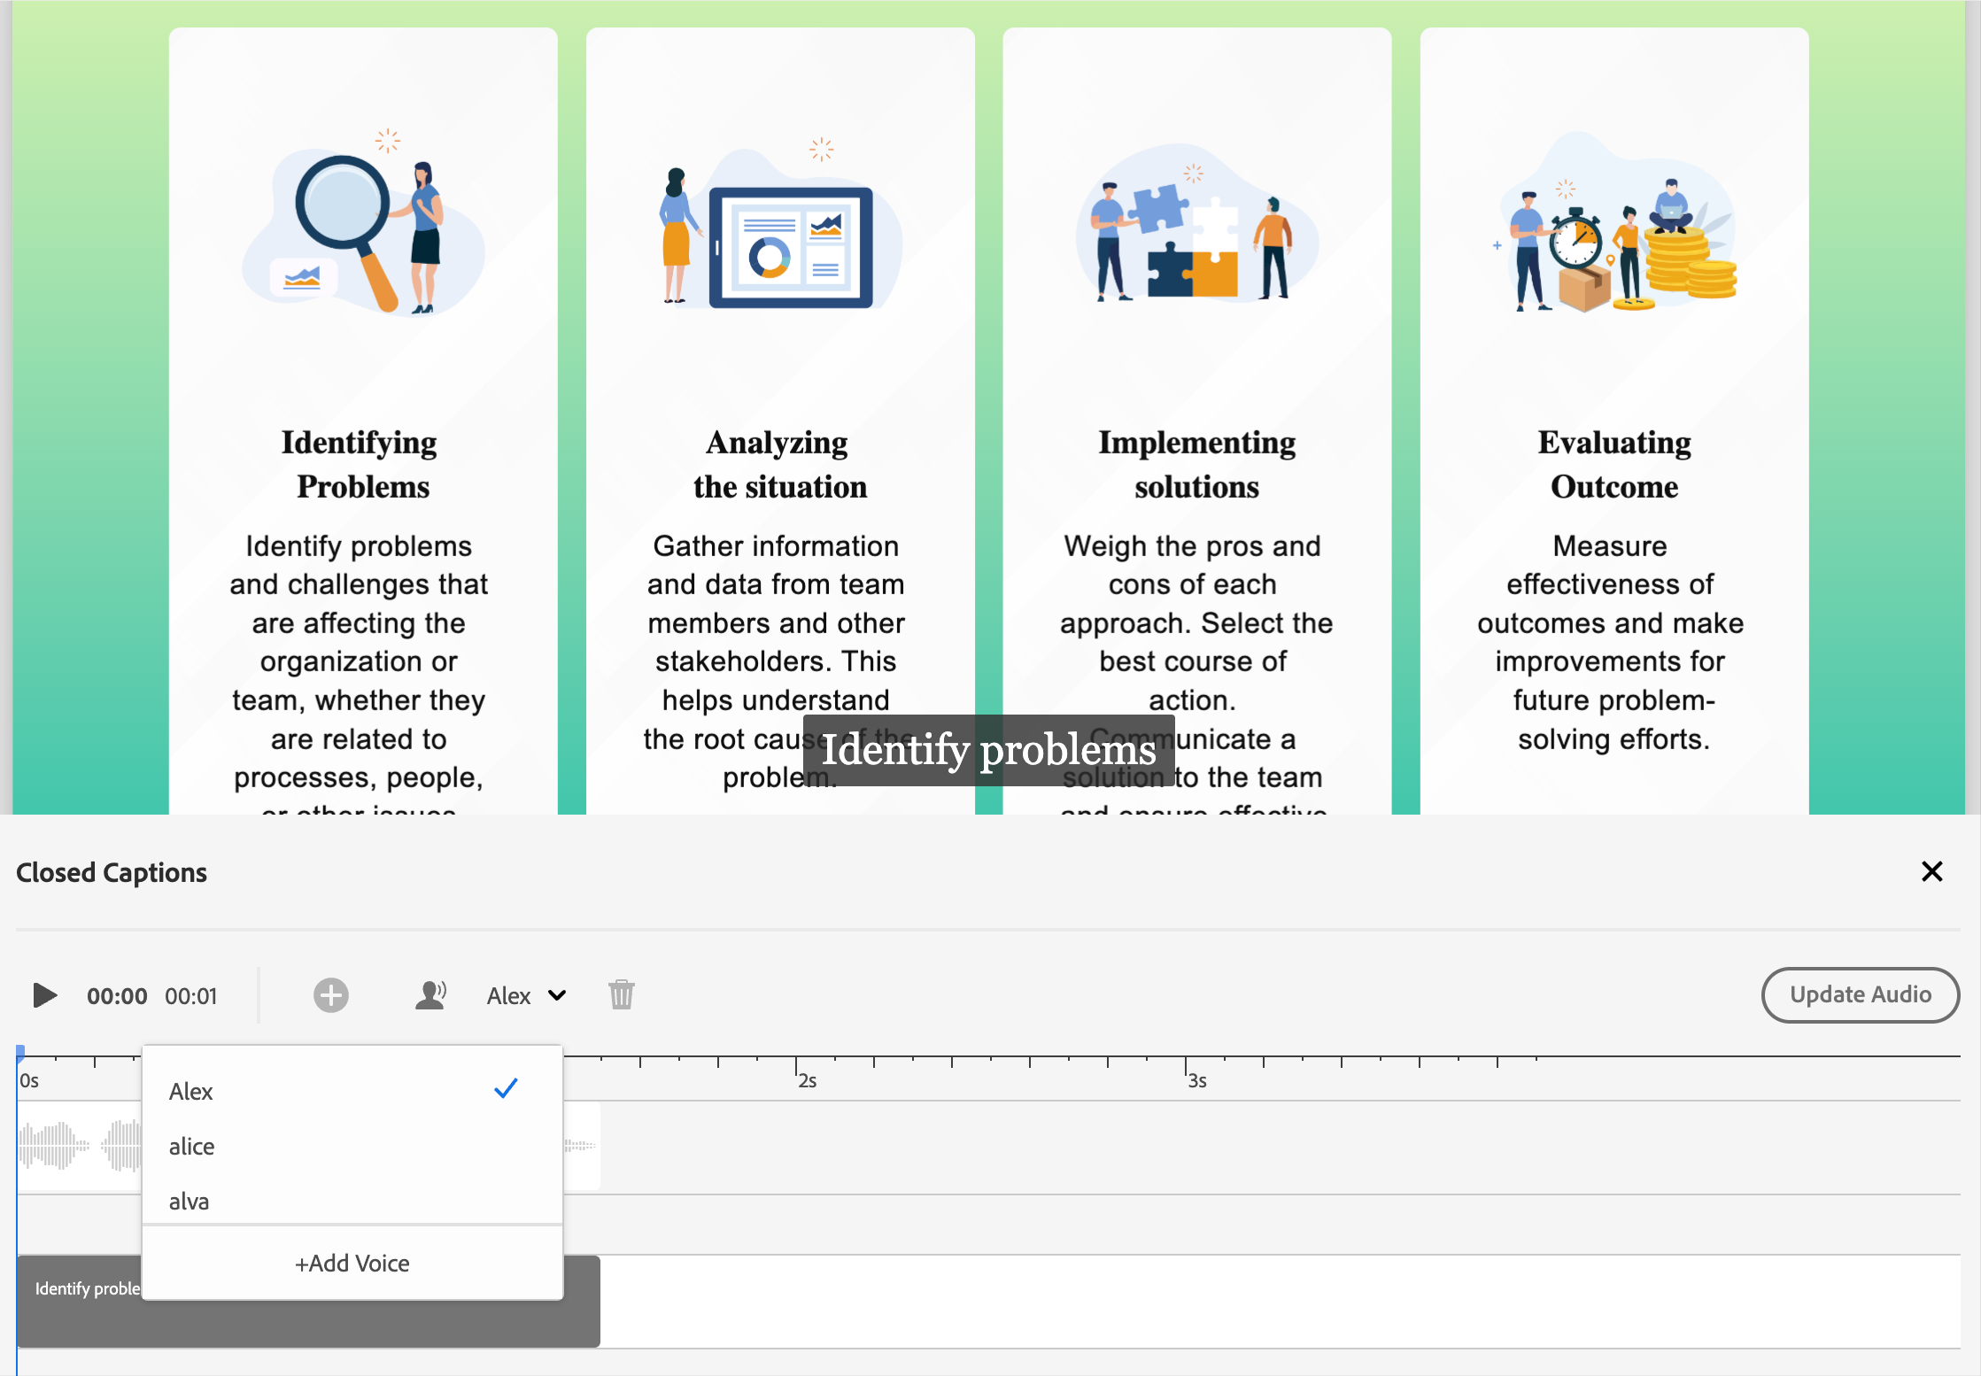Click the plus icon to add a caption
This screenshot has height=1376, width=1981.
pyautogui.click(x=330, y=994)
